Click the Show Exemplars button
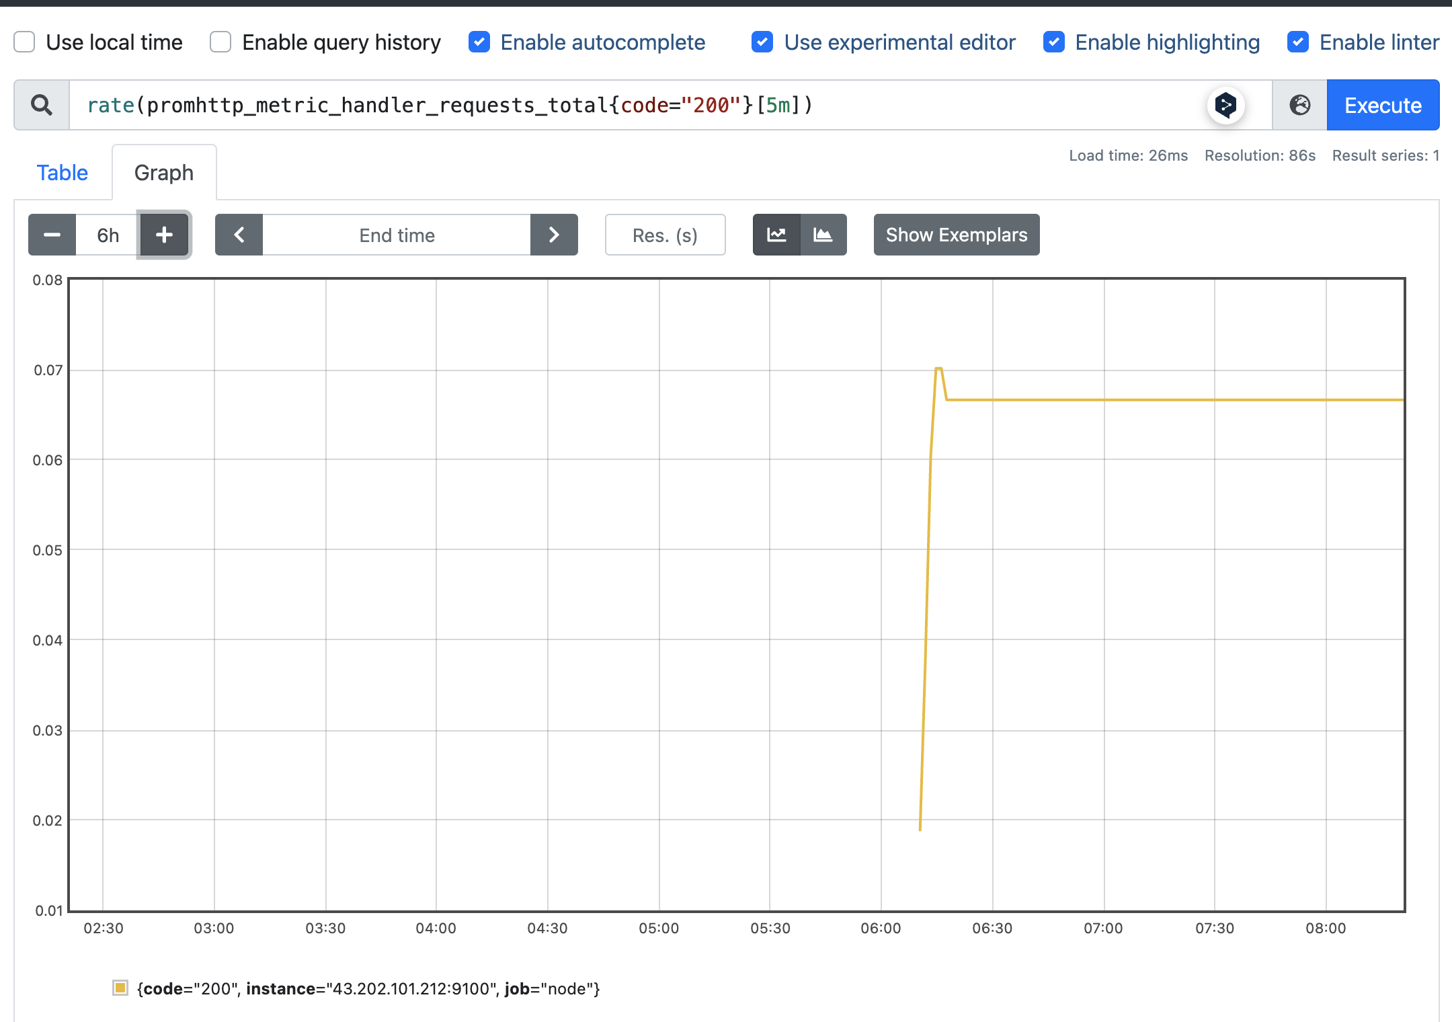The image size is (1452, 1022). 956,235
